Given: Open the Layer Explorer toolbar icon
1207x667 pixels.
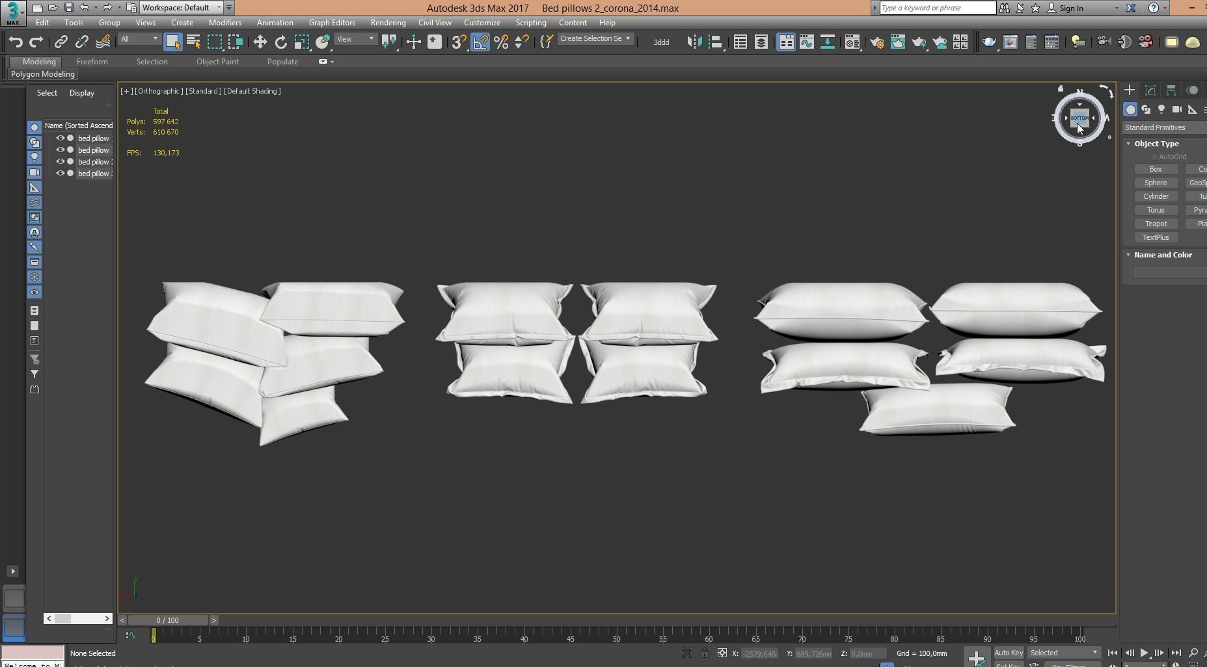Looking at the screenshot, I should [761, 42].
